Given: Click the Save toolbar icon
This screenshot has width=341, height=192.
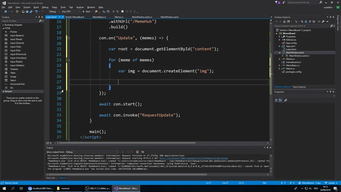Looking at the screenshot, I should (27, 12).
